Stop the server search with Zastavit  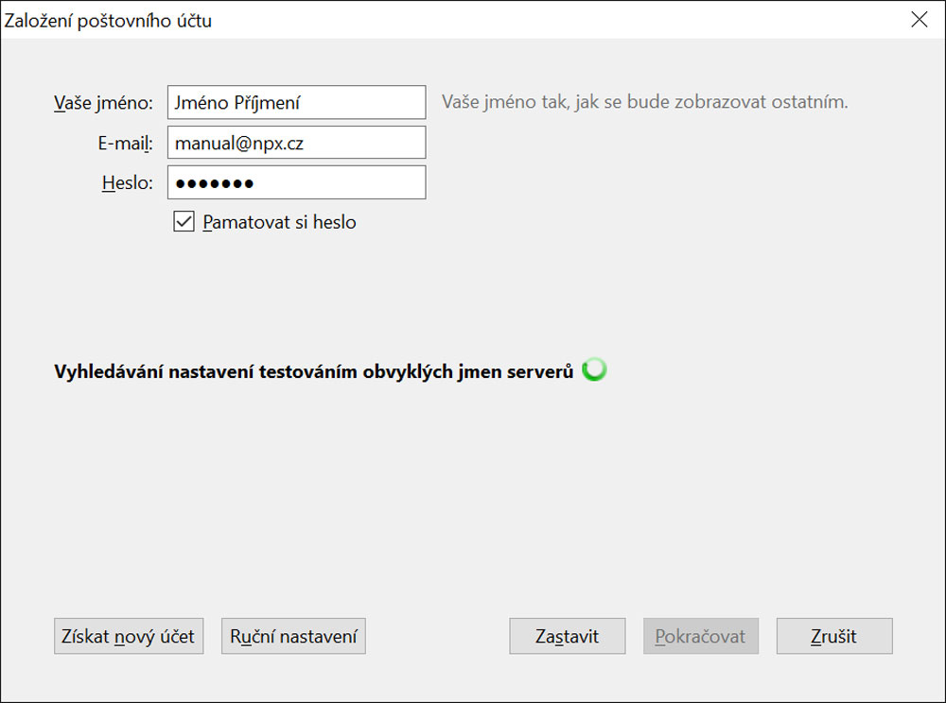point(567,636)
